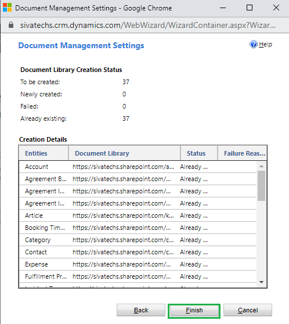Open the Help link
The image size is (289, 324).
(x=265, y=45)
